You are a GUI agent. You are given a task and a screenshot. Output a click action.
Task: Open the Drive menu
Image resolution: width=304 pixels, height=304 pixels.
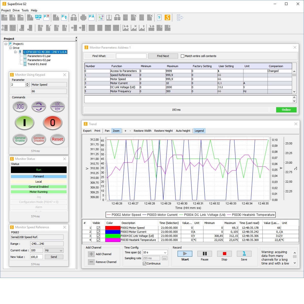click(x=16, y=10)
